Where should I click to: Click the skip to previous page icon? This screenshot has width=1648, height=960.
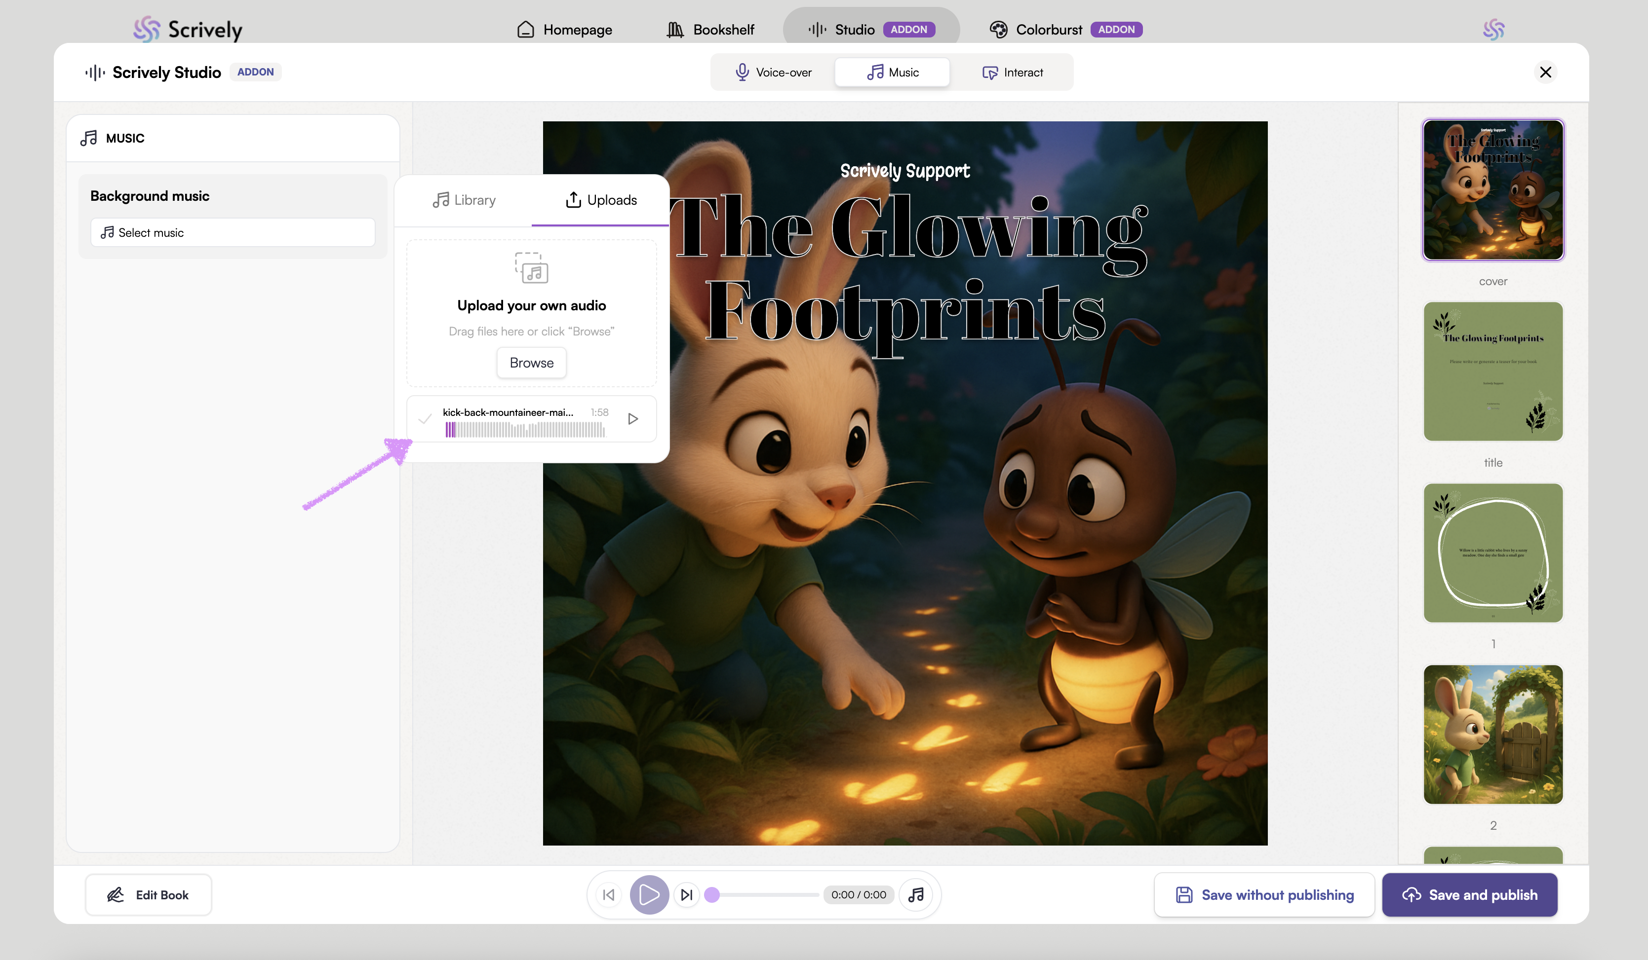coord(608,895)
